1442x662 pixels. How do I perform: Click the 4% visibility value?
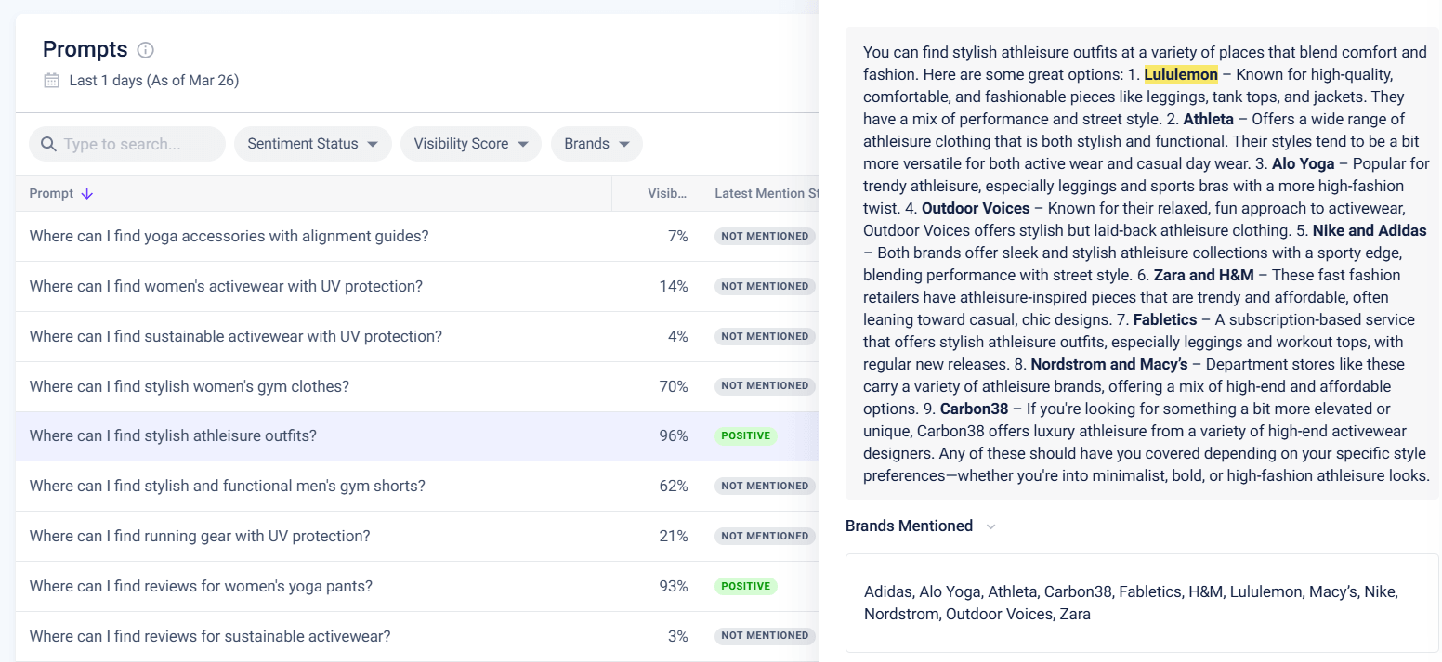[x=677, y=336]
